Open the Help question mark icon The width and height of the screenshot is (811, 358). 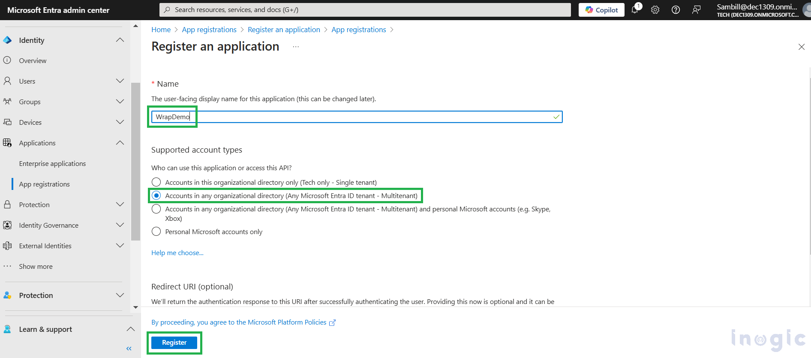[676, 10]
